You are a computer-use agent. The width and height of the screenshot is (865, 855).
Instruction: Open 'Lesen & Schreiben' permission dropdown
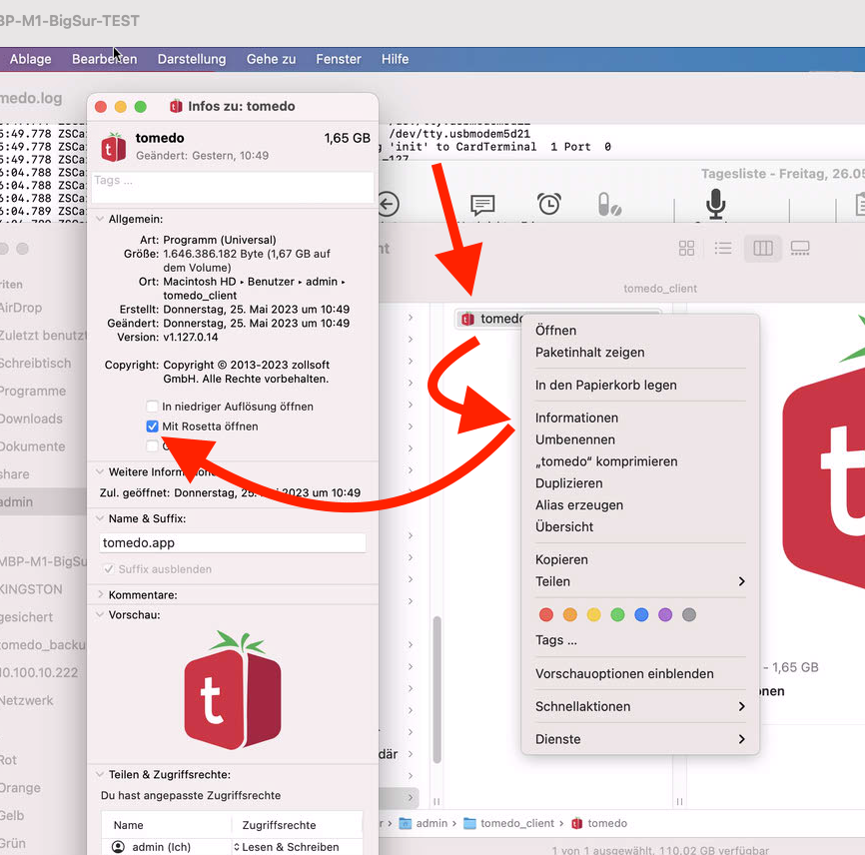[x=287, y=847]
